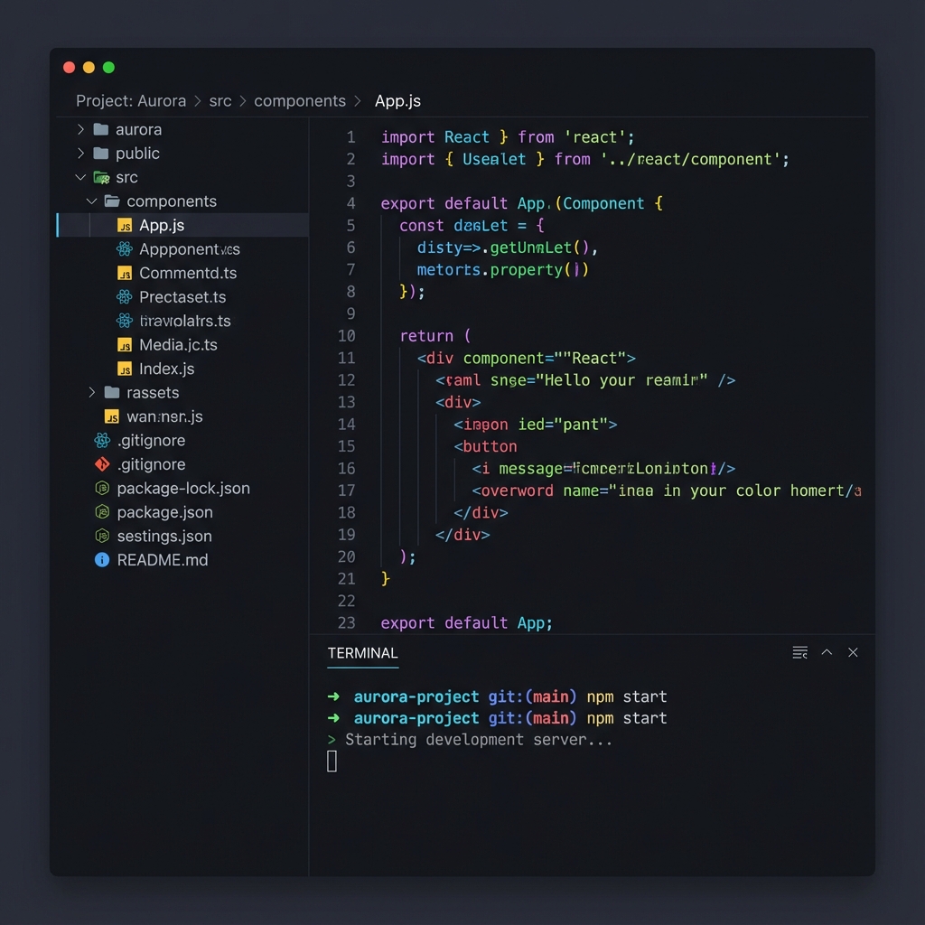Open the terminal panel list menu icon

(x=799, y=652)
